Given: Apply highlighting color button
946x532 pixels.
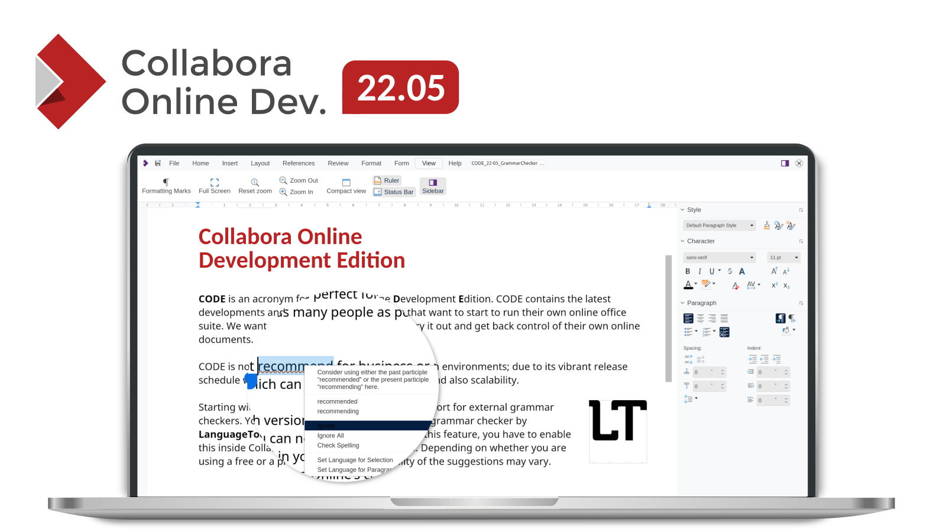Looking at the screenshot, I should pyautogui.click(x=705, y=284).
